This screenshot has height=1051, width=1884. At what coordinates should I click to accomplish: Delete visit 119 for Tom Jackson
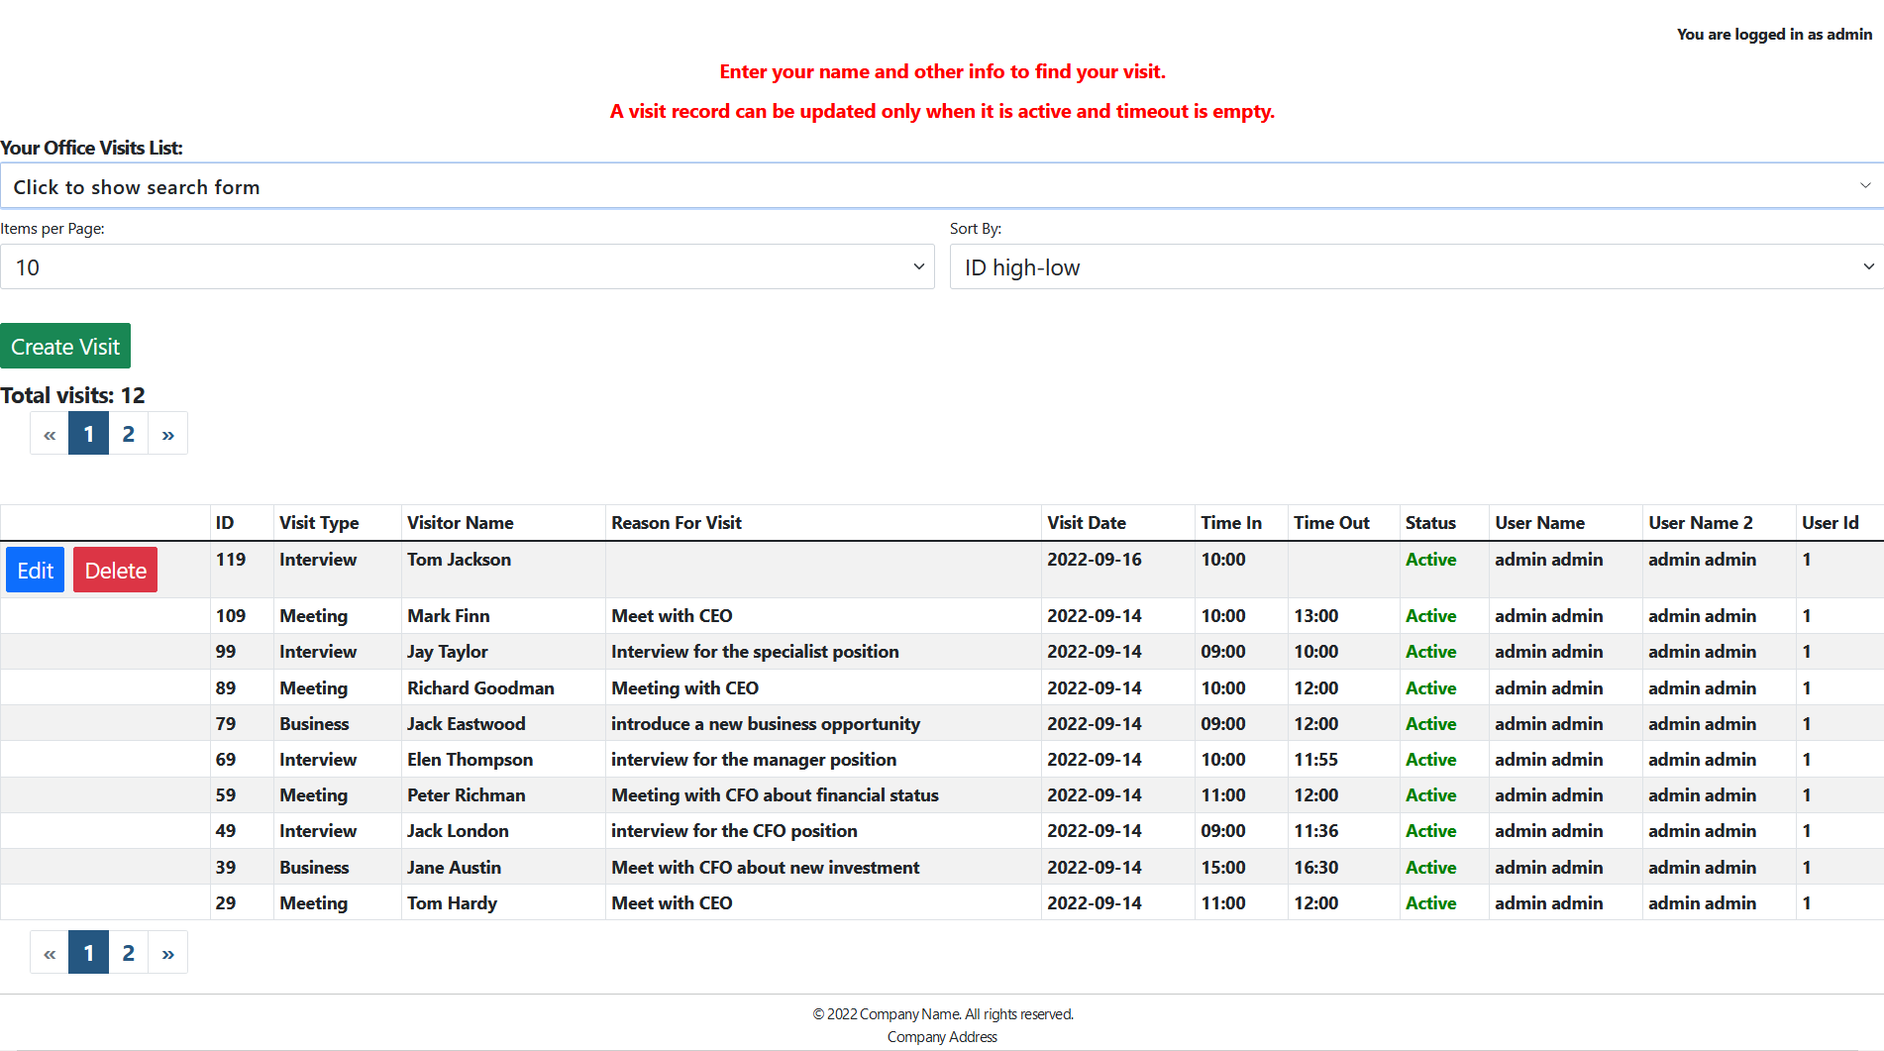[x=115, y=571]
